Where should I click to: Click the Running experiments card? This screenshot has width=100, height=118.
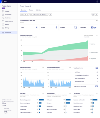69,27
